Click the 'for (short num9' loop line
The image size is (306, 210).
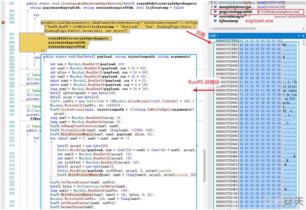(x=90, y=138)
